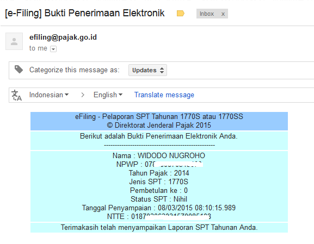Click 'Pembetulan ke : 0' line
314x244 pixels.
(x=159, y=190)
